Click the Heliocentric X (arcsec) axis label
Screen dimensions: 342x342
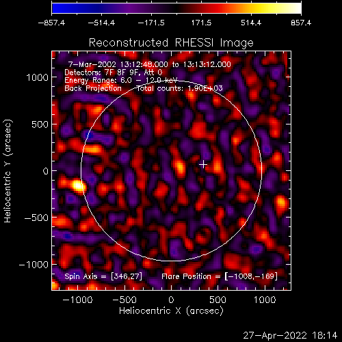[171, 311]
